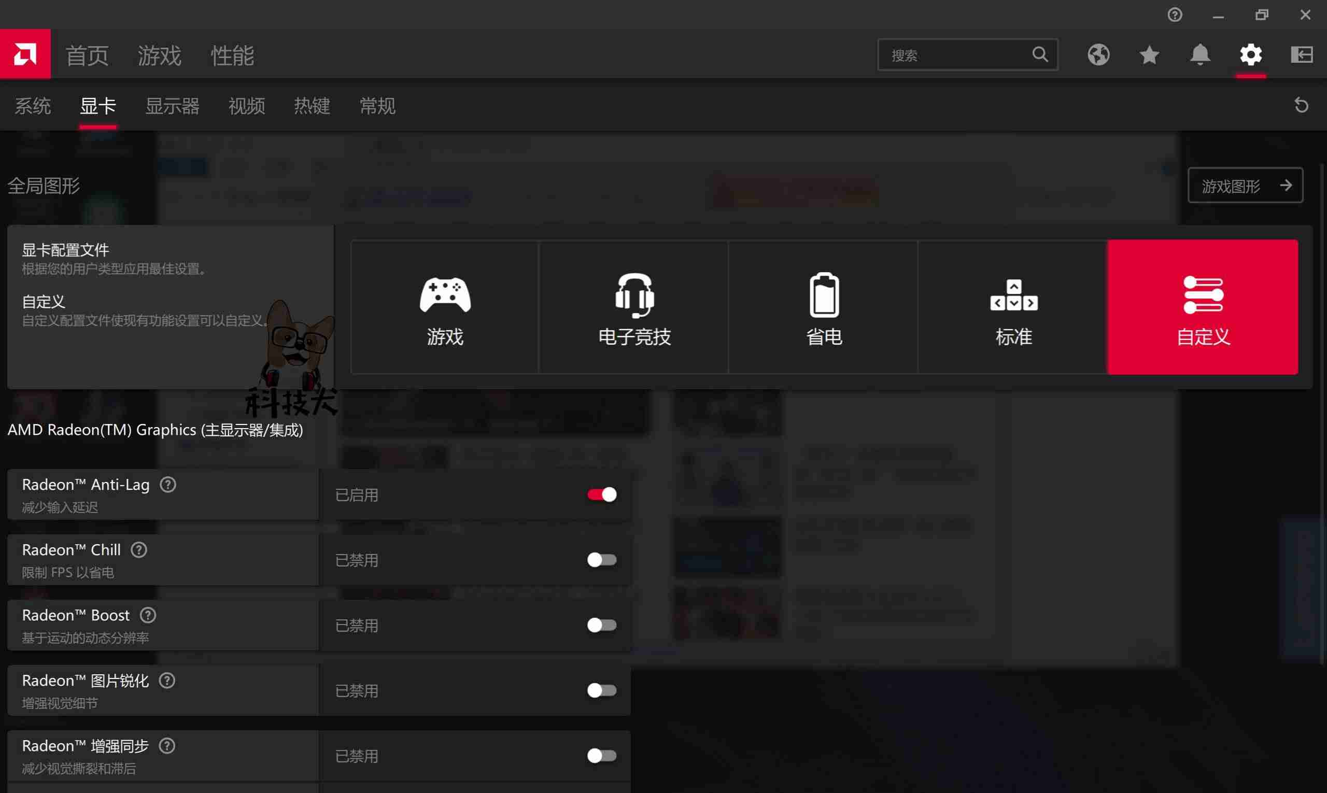
Task: Open the web browser globe icon
Action: pyautogui.click(x=1098, y=54)
